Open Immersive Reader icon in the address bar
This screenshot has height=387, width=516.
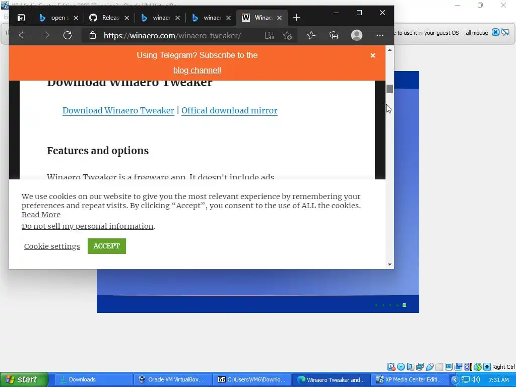[x=269, y=36]
